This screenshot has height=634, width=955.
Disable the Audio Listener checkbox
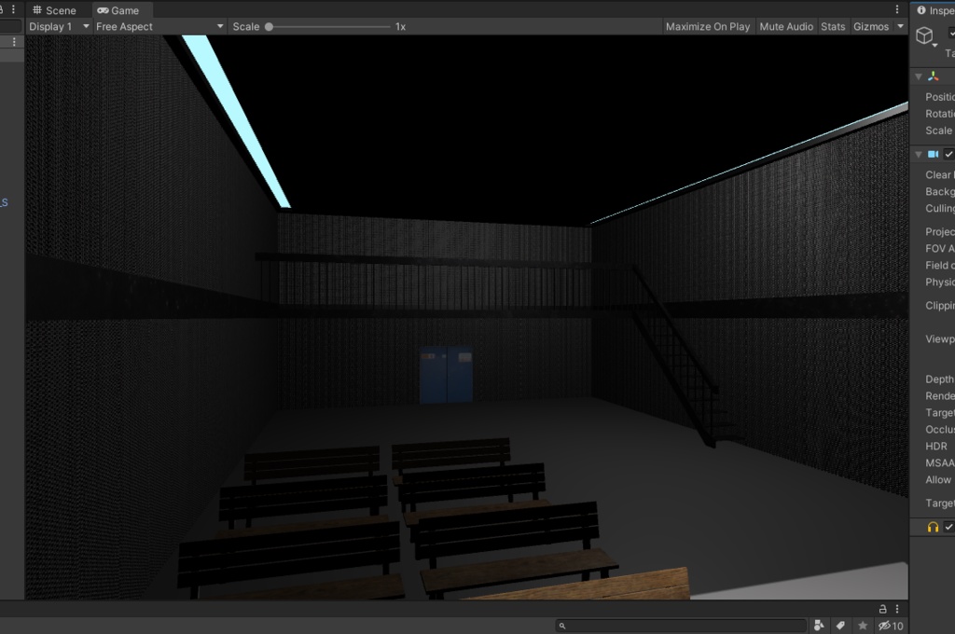948,528
